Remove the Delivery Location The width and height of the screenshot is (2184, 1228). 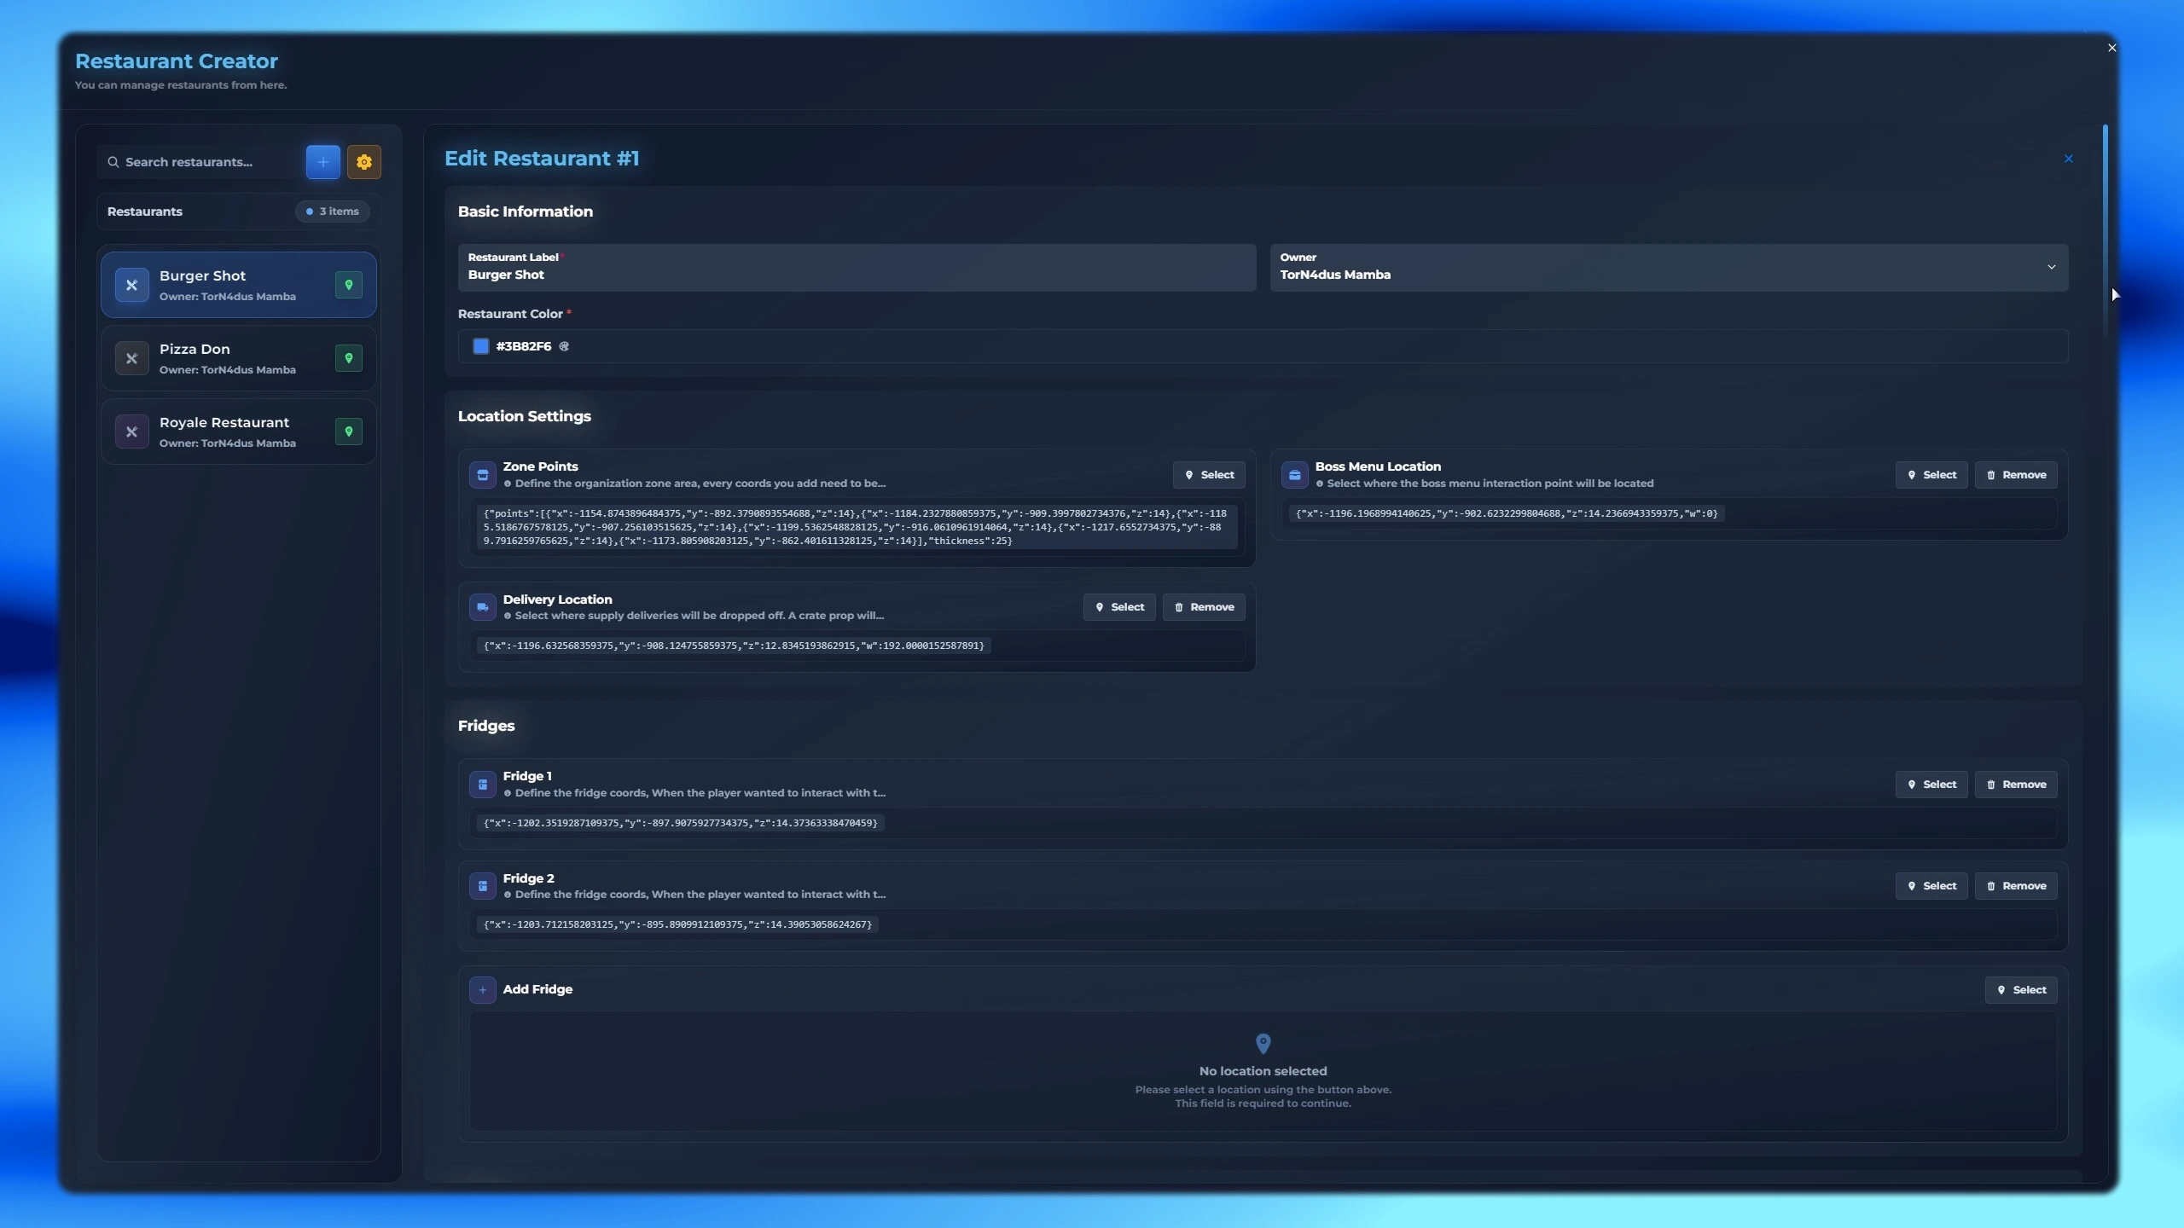pos(1203,607)
